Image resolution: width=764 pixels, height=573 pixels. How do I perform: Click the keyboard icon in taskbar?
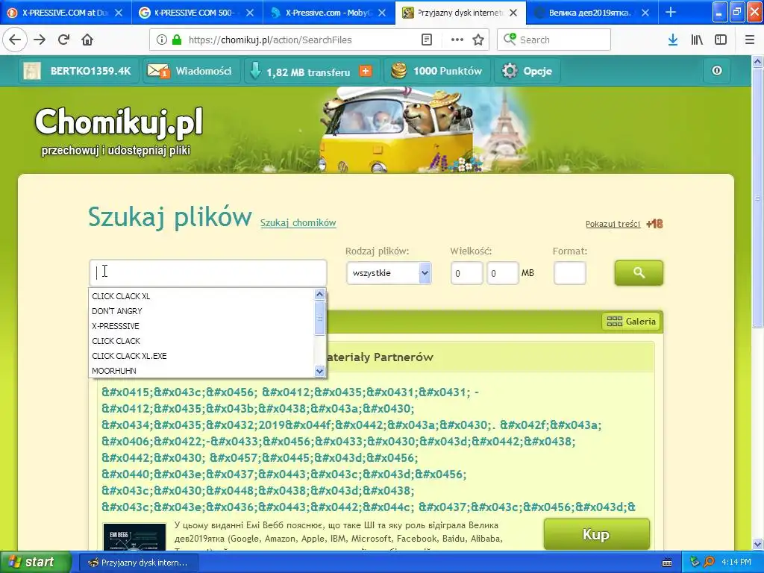[667, 563]
